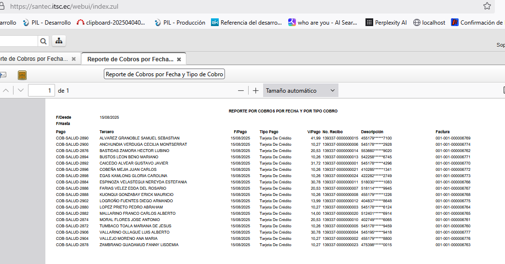Select the active Reporte de Cobros por Fecha tab
Viewport: 505px width, 264px height.
(x=130, y=59)
